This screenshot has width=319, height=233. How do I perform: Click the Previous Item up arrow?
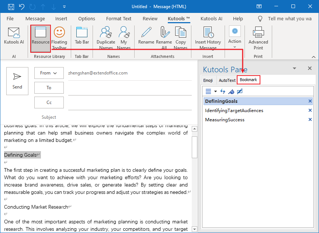[43, 7]
